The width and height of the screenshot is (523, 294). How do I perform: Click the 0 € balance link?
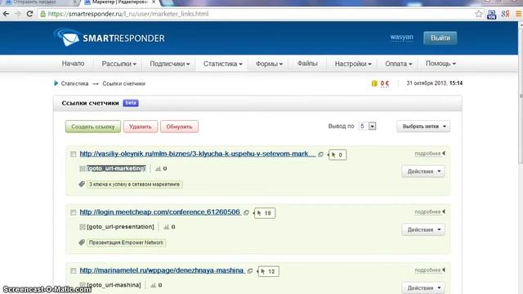click(385, 83)
